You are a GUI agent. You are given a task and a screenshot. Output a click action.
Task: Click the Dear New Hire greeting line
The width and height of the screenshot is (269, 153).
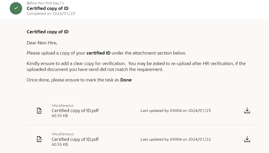pyautogui.click(x=42, y=43)
